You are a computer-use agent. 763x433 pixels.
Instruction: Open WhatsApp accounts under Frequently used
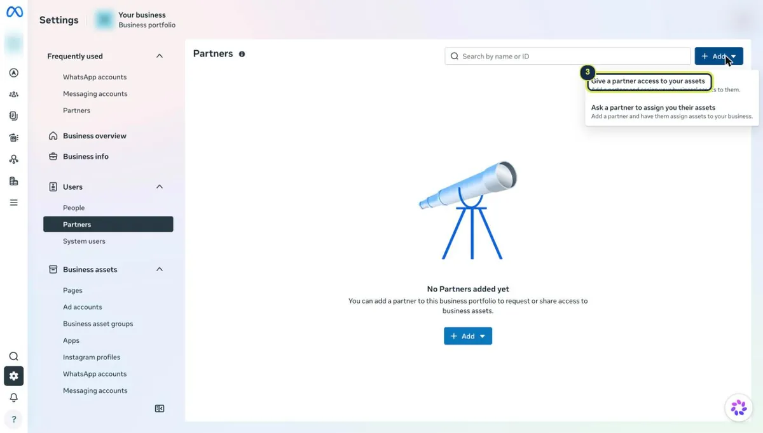95,77
